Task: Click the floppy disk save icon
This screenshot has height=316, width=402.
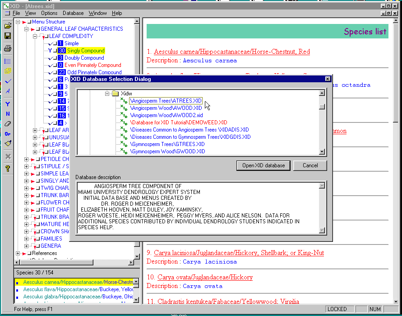Action: tap(8, 36)
